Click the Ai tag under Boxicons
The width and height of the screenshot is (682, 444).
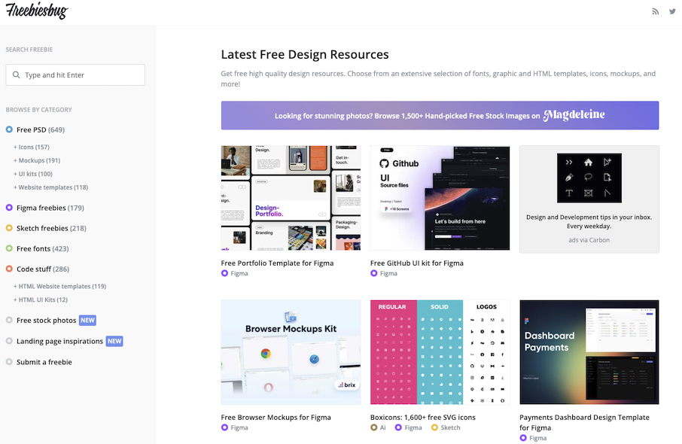[378, 427]
